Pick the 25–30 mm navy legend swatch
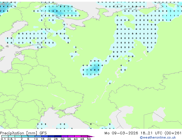The width and height of the screenshot is (182, 140). [x=58, y=136]
